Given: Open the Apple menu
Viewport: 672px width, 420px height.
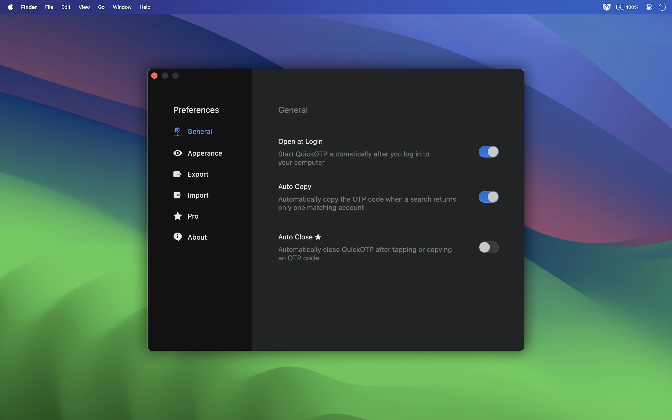Looking at the screenshot, I should 10,7.
